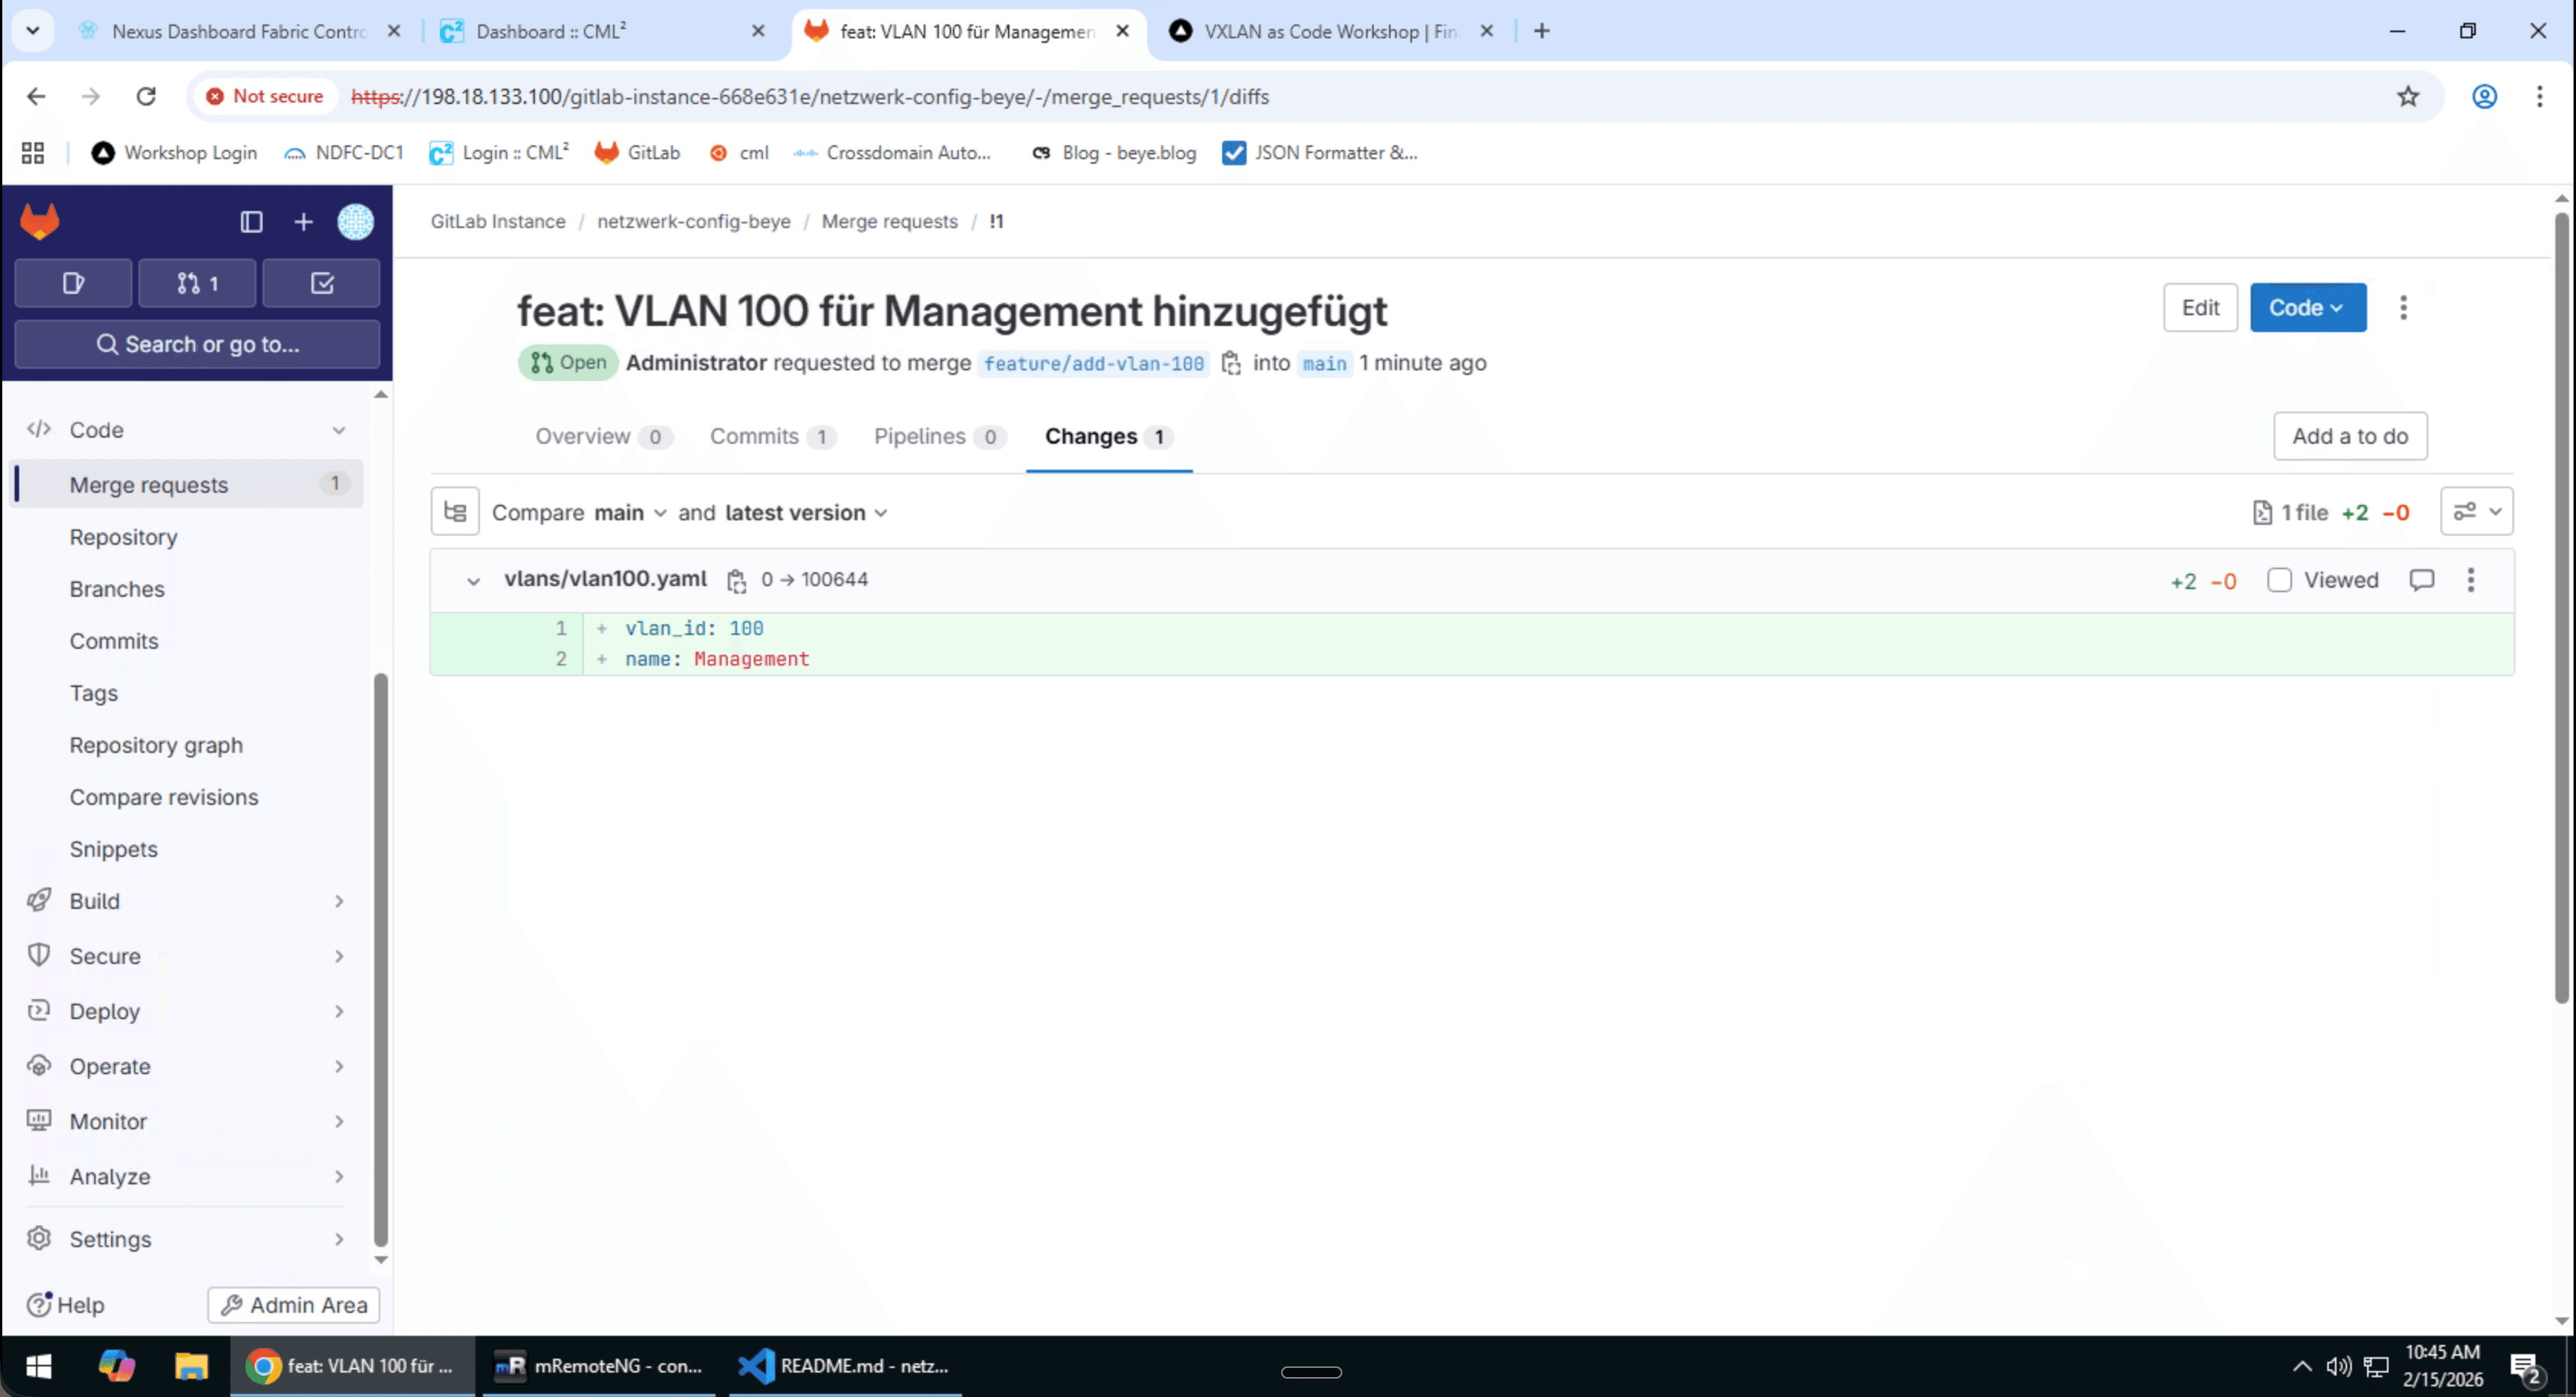
Task: Collapse the vlan100.yaml diff section
Action: 474,580
